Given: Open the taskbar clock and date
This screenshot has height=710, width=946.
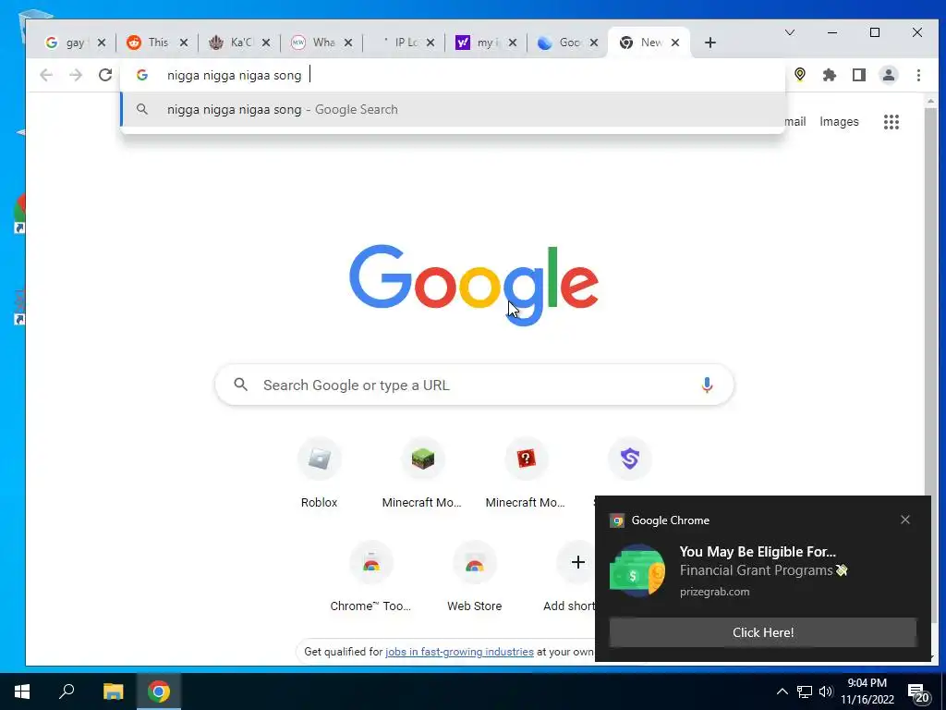Looking at the screenshot, I should click(867, 692).
